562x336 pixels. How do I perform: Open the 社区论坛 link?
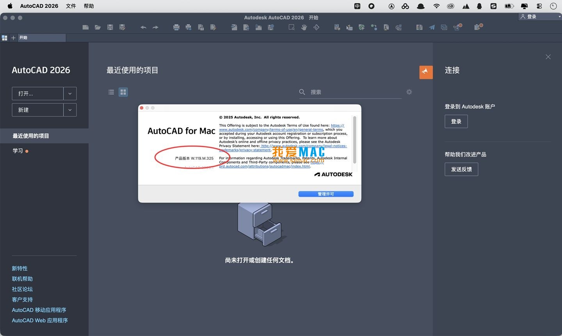pos(22,289)
